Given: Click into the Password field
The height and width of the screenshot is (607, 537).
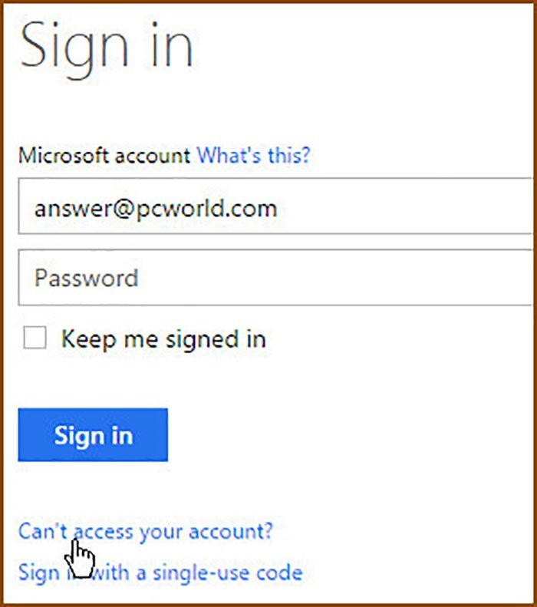Looking at the screenshot, I should pos(276,277).
